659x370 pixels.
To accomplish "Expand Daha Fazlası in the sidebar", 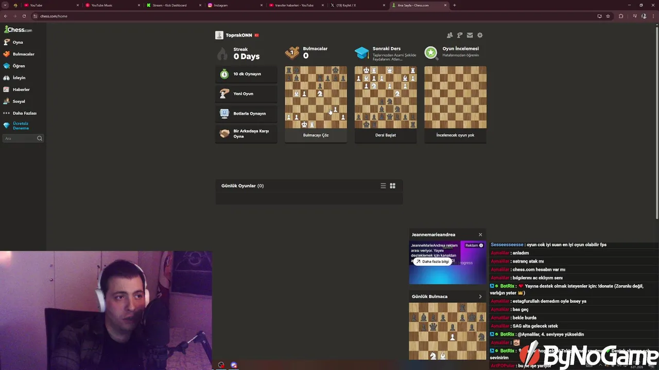I will pyautogui.click(x=24, y=113).
